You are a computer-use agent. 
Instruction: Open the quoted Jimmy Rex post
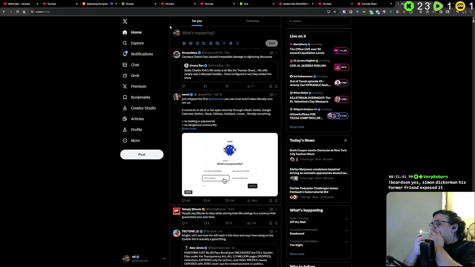230,72
